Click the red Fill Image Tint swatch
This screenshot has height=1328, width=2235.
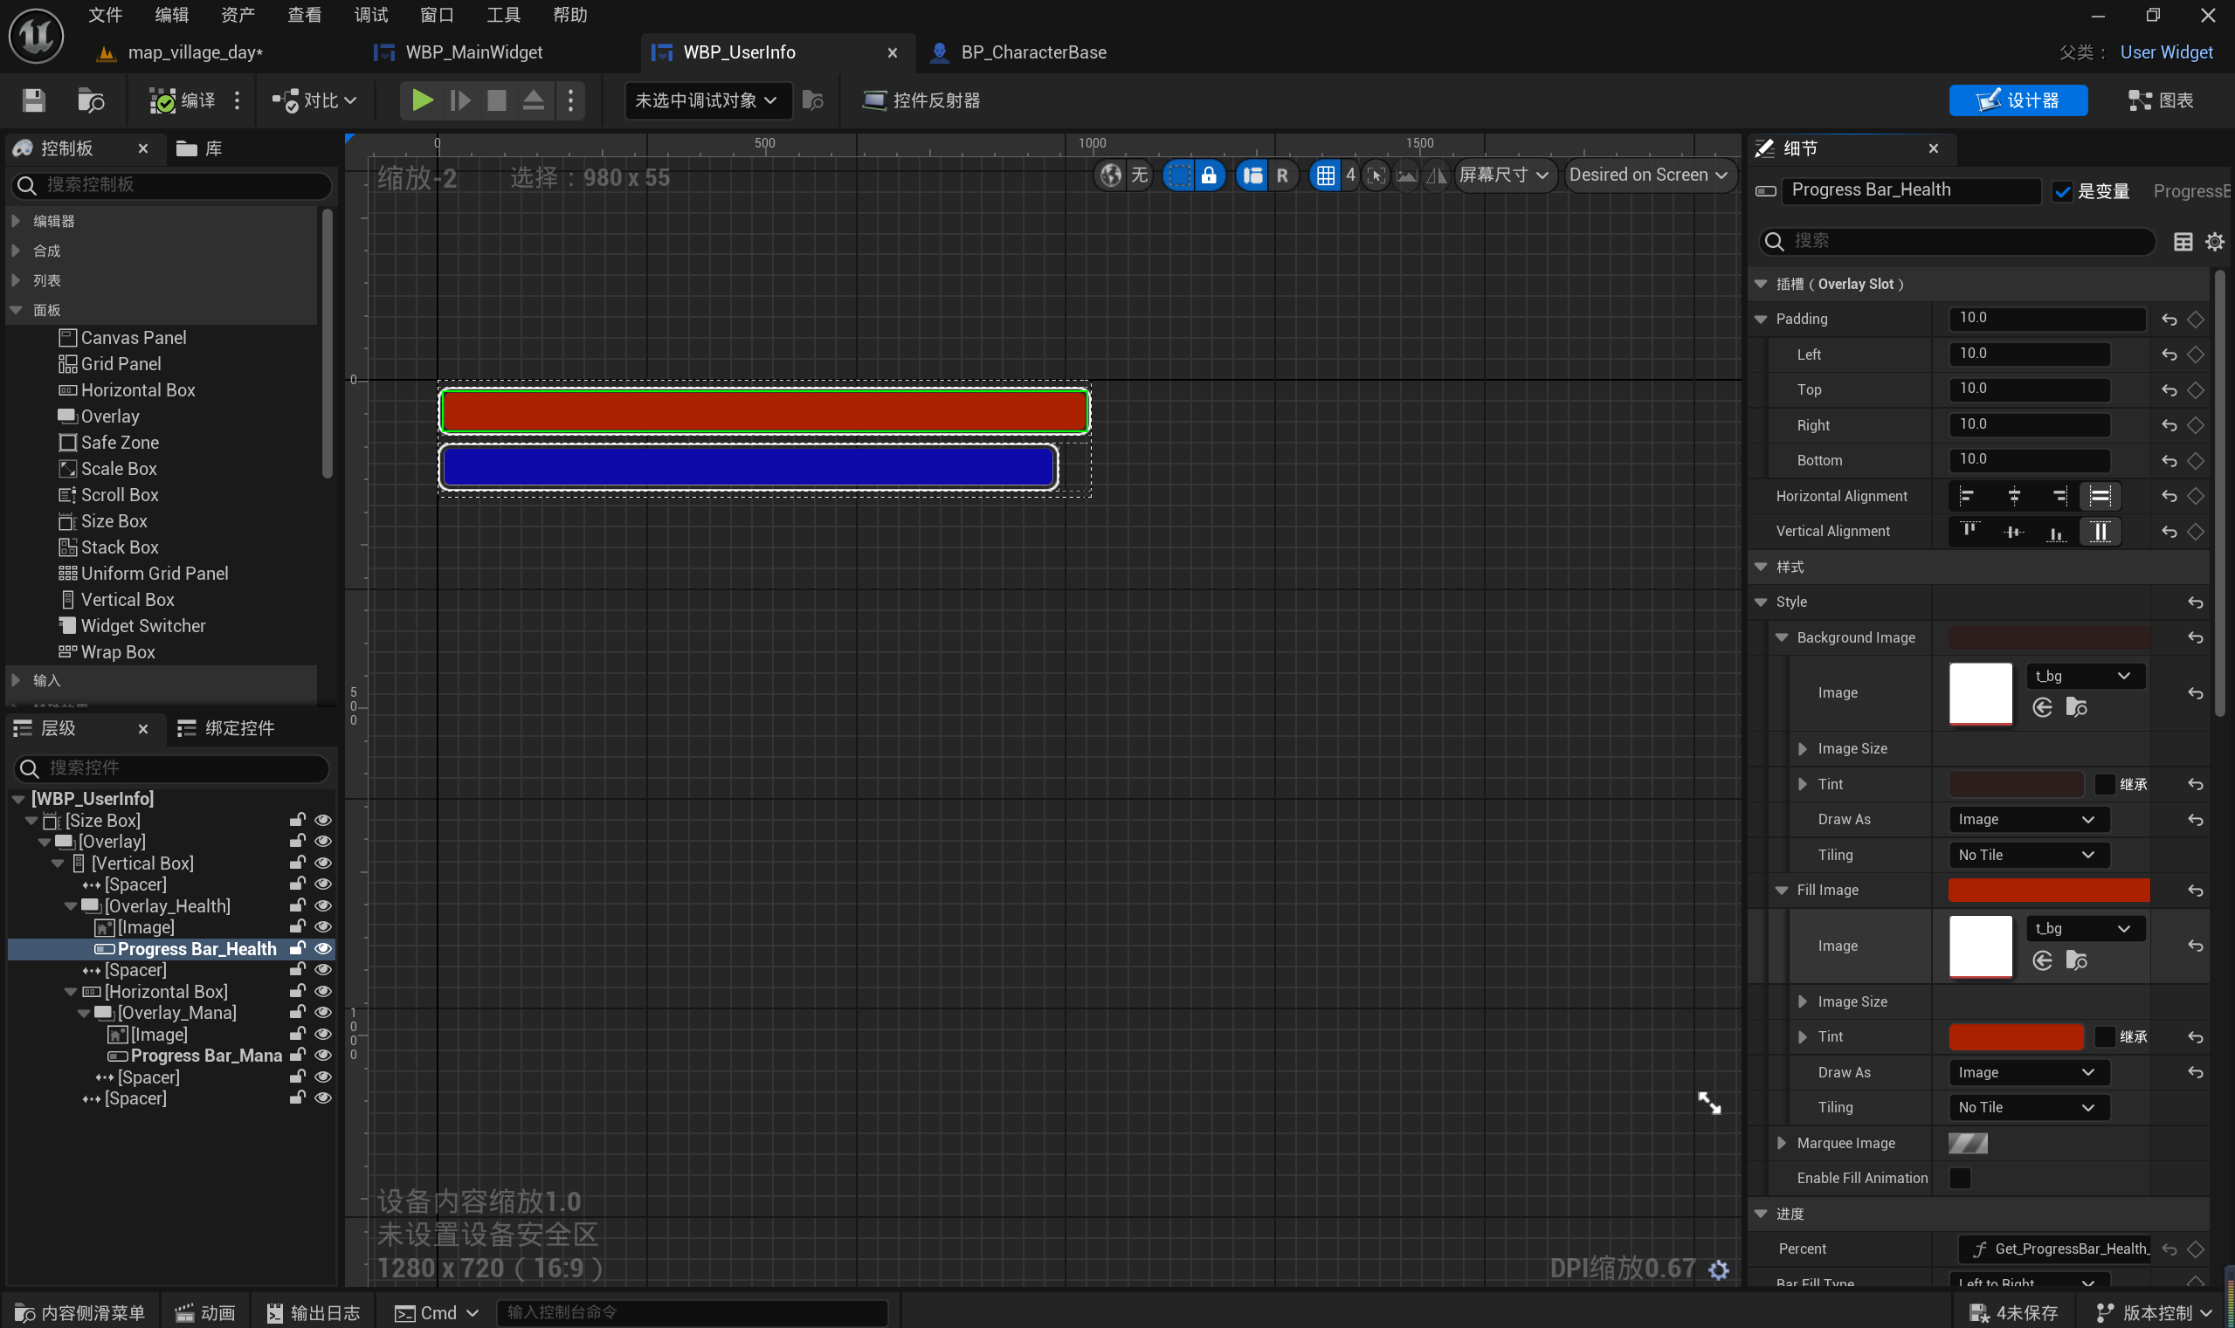tap(2016, 1036)
